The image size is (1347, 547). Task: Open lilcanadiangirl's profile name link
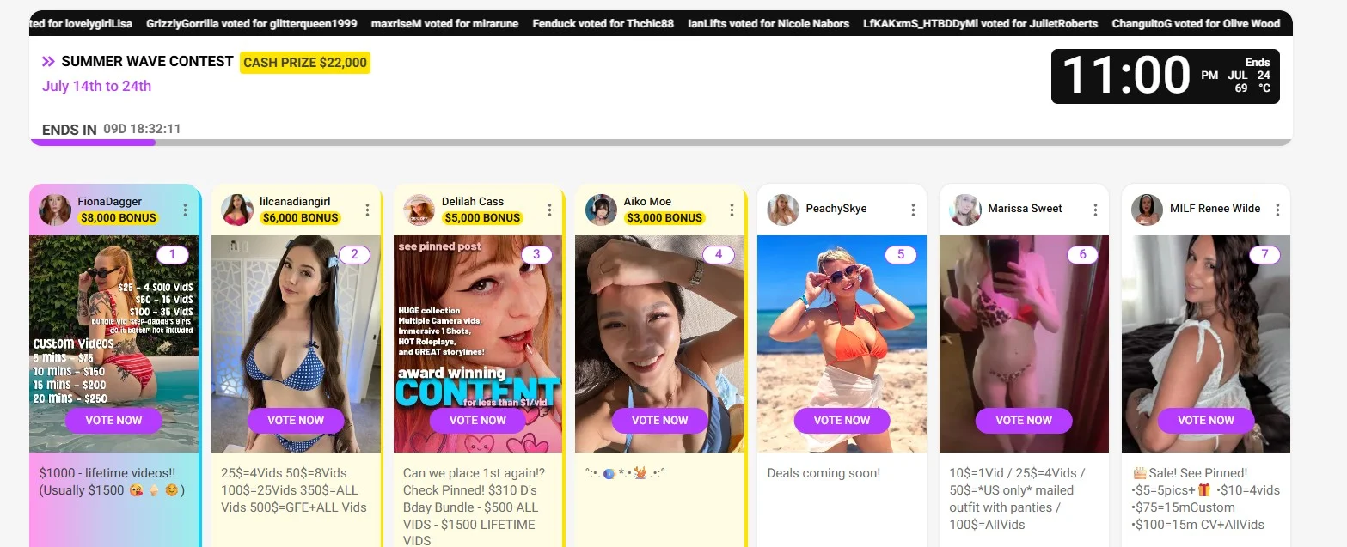point(295,202)
